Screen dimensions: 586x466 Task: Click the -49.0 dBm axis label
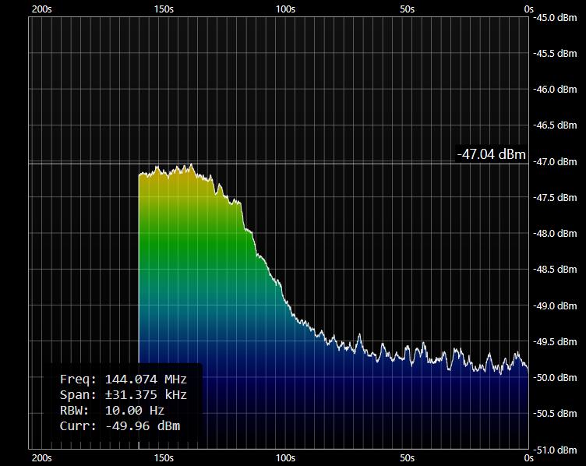tap(555, 306)
